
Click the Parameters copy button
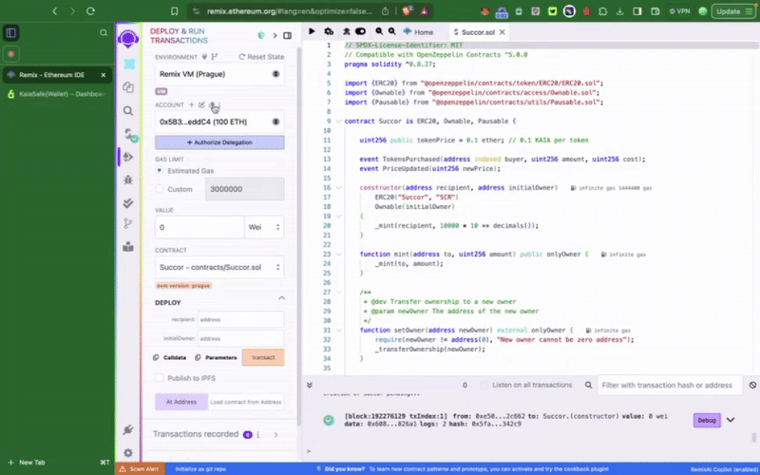pyautogui.click(x=217, y=358)
